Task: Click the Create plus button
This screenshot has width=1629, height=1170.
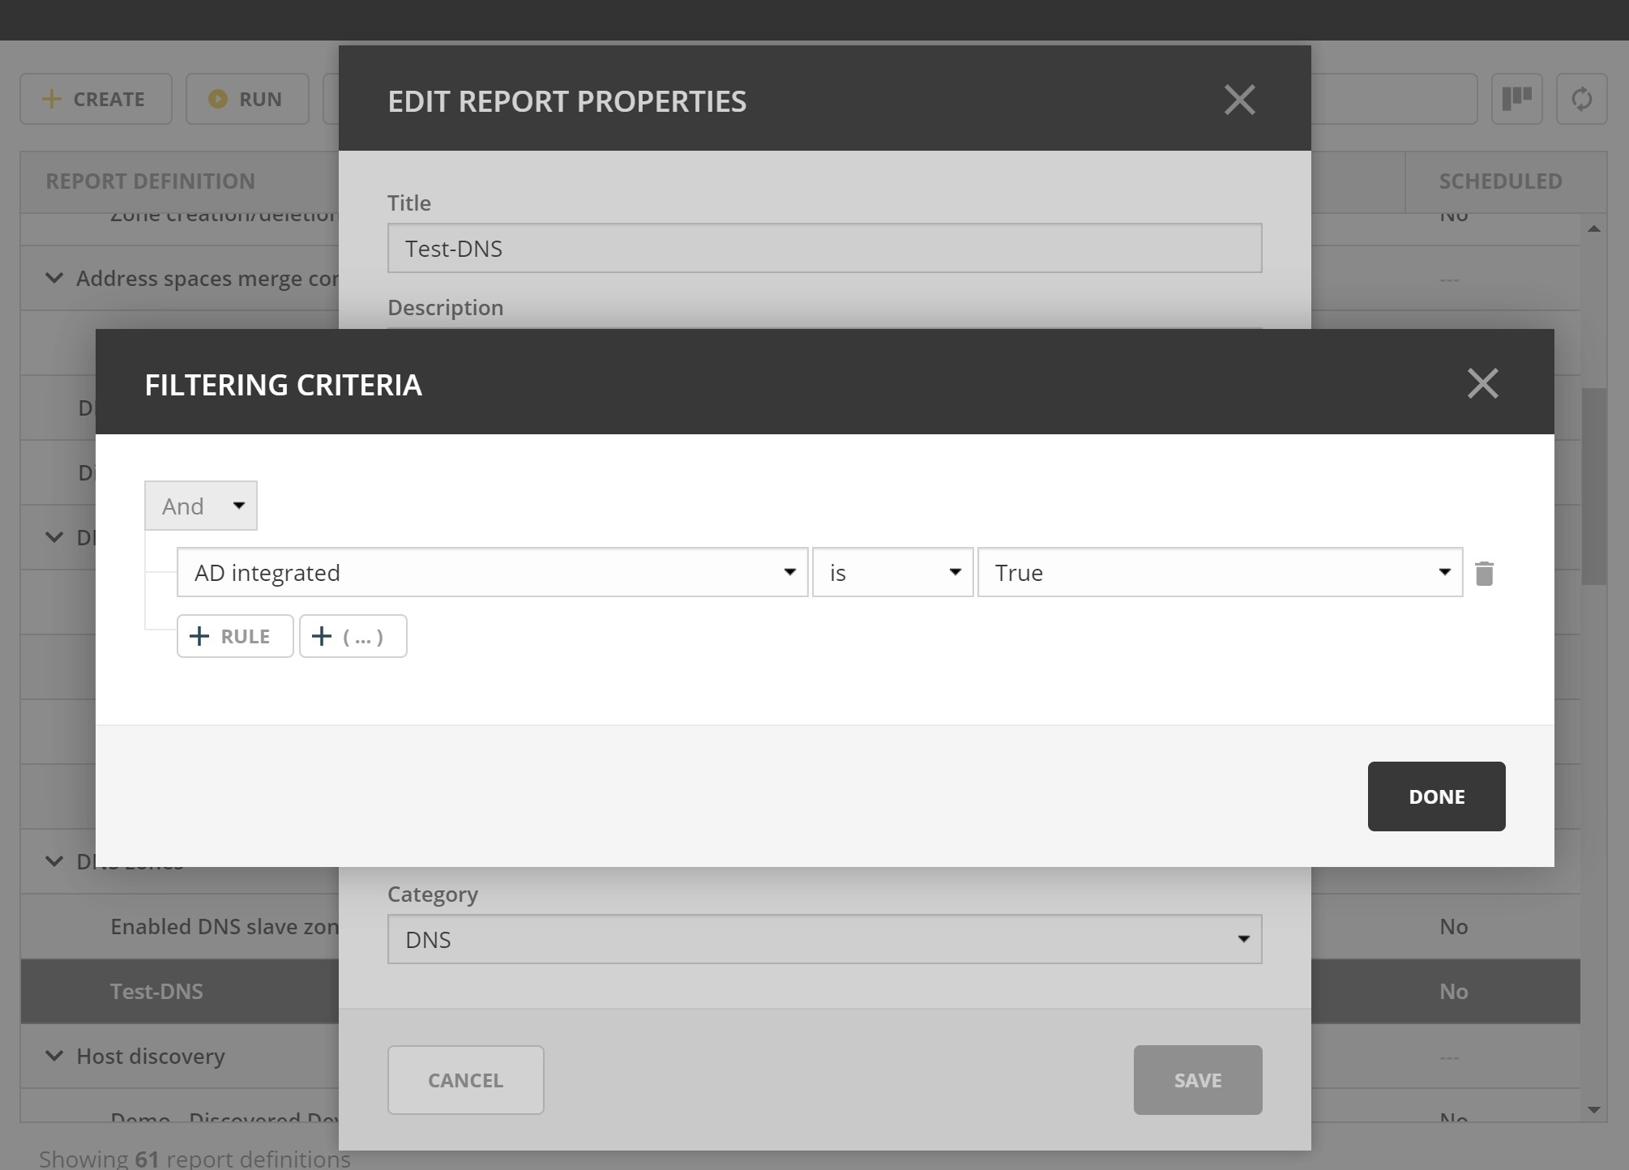Action: 96,100
